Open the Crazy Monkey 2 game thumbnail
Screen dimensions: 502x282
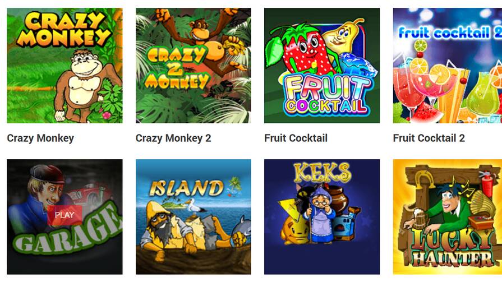tap(194, 66)
